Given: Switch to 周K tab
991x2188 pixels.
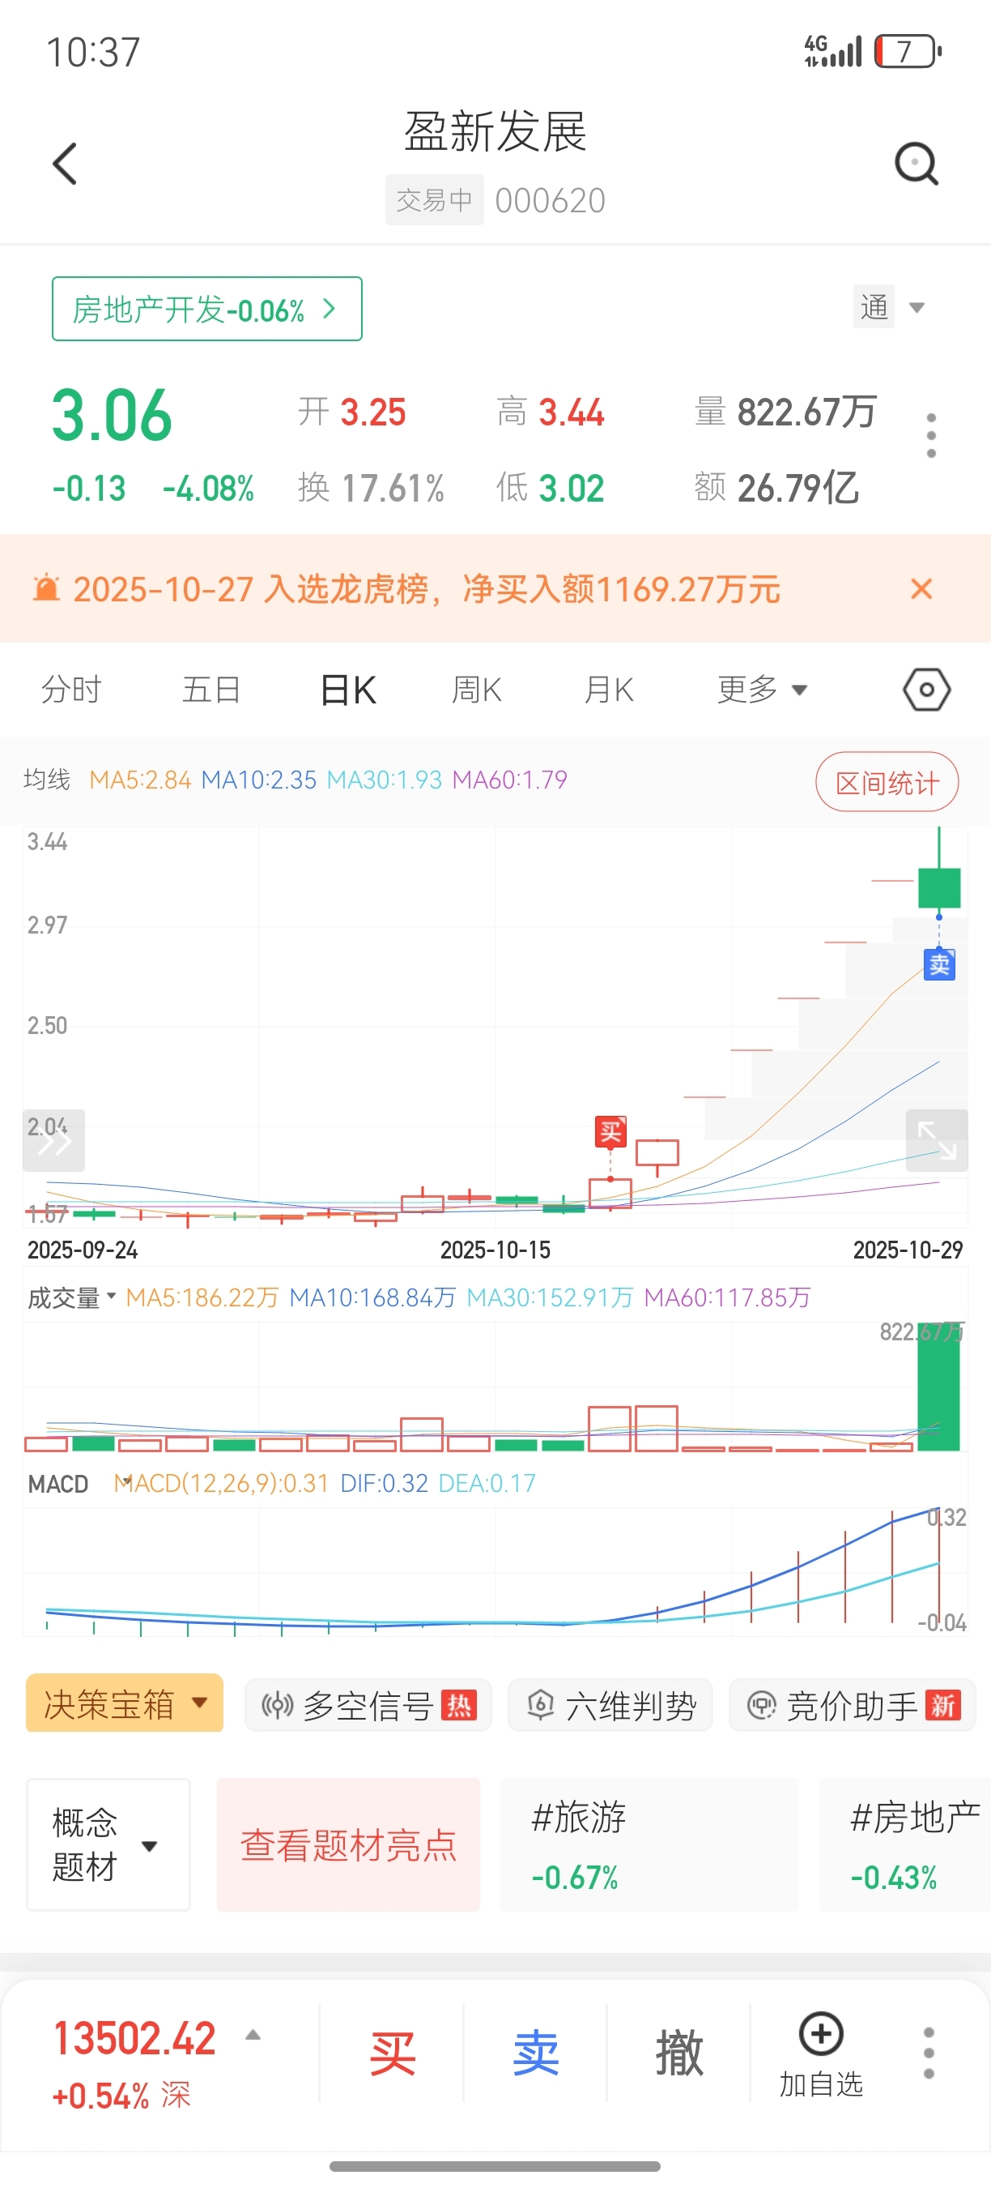Looking at the screenshot, I should [x=477, y=690].
